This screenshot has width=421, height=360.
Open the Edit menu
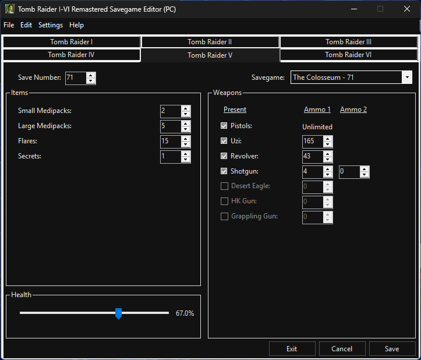(x=26, y=25)
